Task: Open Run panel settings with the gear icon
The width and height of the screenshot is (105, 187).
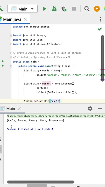Action: tap(90, 109)
